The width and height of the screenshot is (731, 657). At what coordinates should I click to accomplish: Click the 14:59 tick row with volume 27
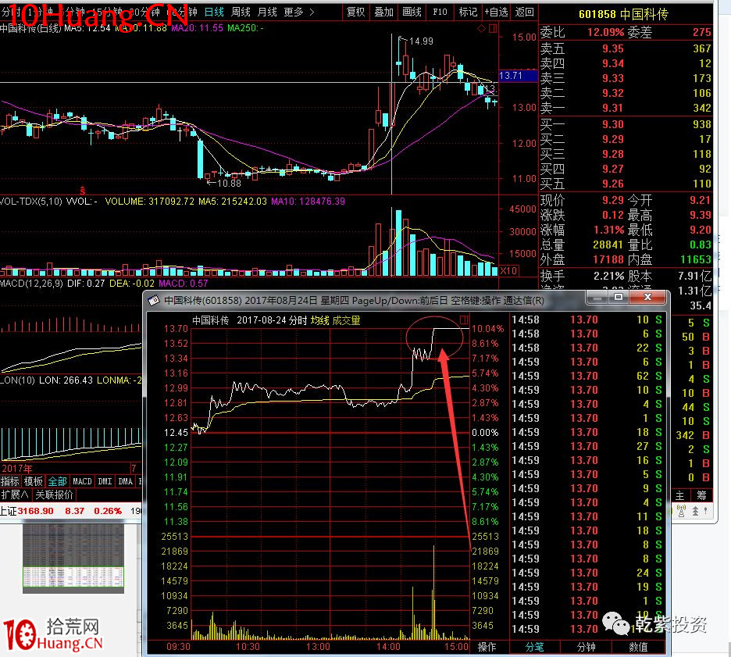(587, 446)
